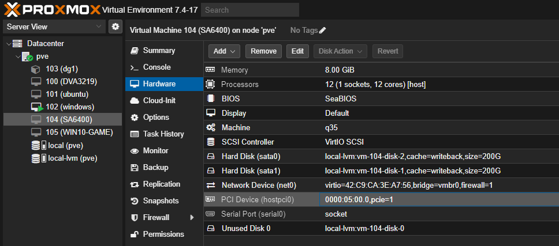
Task: Open the Disk Action dropdown
Action: pyautogui.click(x=340, y=51)
